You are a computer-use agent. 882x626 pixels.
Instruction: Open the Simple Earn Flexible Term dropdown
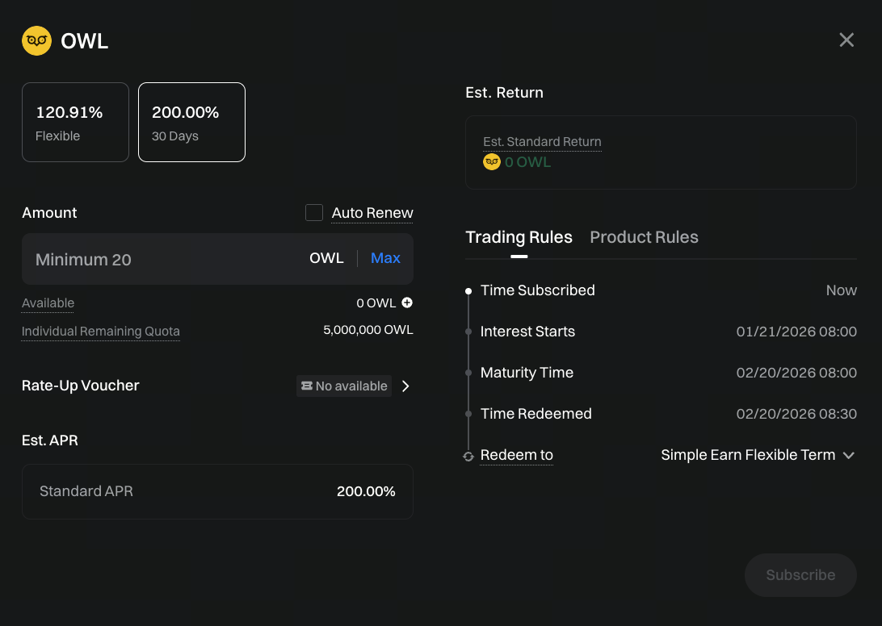coord(758,455)
